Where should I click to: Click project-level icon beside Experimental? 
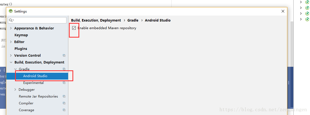pyautogui.click(x=64, y=83)
